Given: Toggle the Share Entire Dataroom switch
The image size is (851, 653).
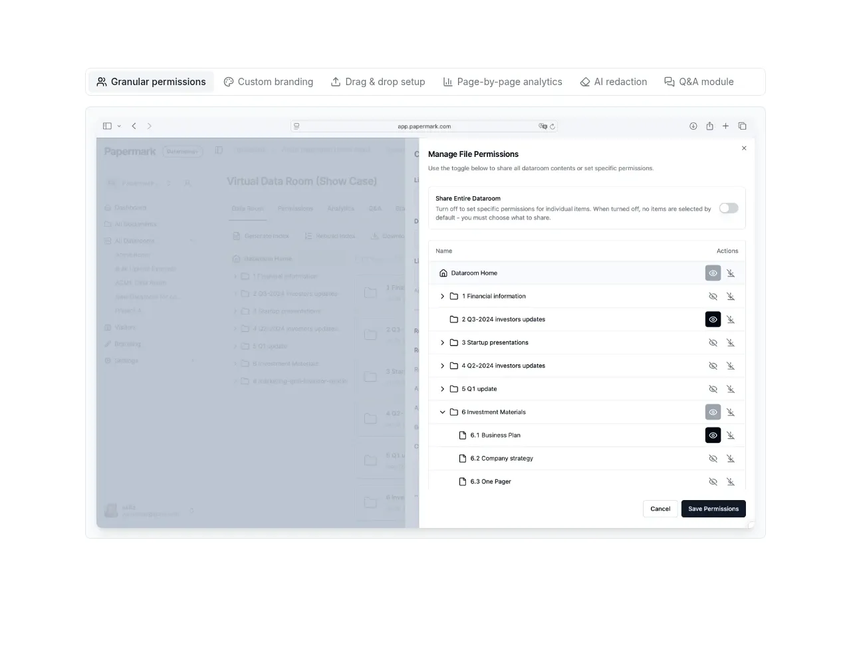Looking at the screenshot, I should 729,208.
